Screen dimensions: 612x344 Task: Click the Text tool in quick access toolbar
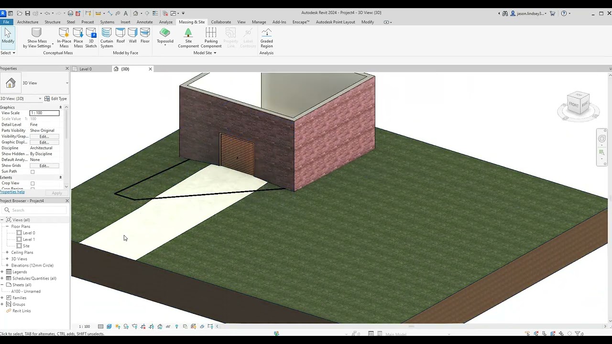tap(126, 13)
